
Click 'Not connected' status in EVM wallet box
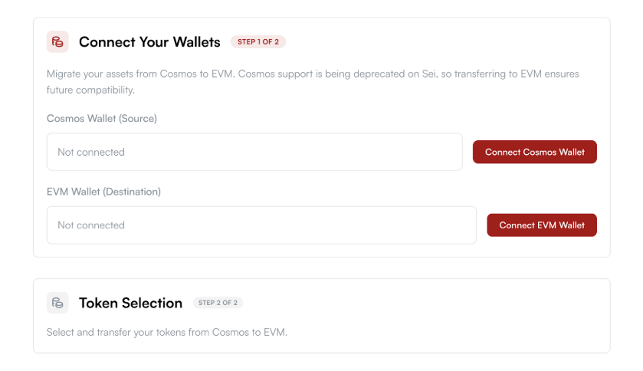tap(90, 225)
